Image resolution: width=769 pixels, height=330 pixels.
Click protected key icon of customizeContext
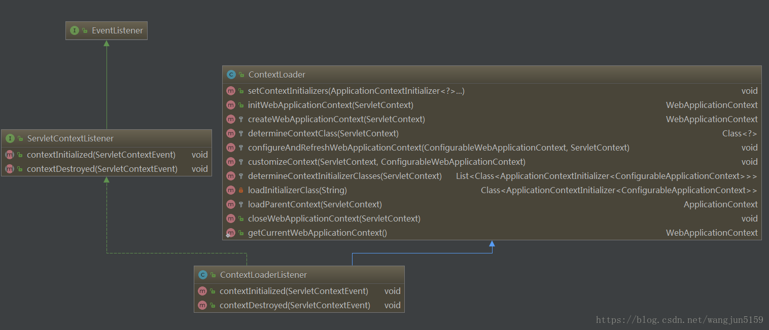coord(241,162)
